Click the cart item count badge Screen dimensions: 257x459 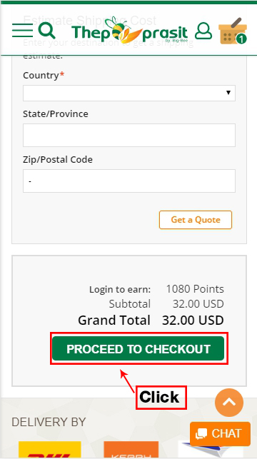point(241,39)
